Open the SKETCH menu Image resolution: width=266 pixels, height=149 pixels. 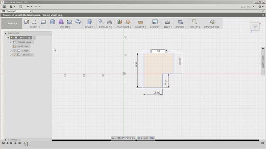point(35,27)
